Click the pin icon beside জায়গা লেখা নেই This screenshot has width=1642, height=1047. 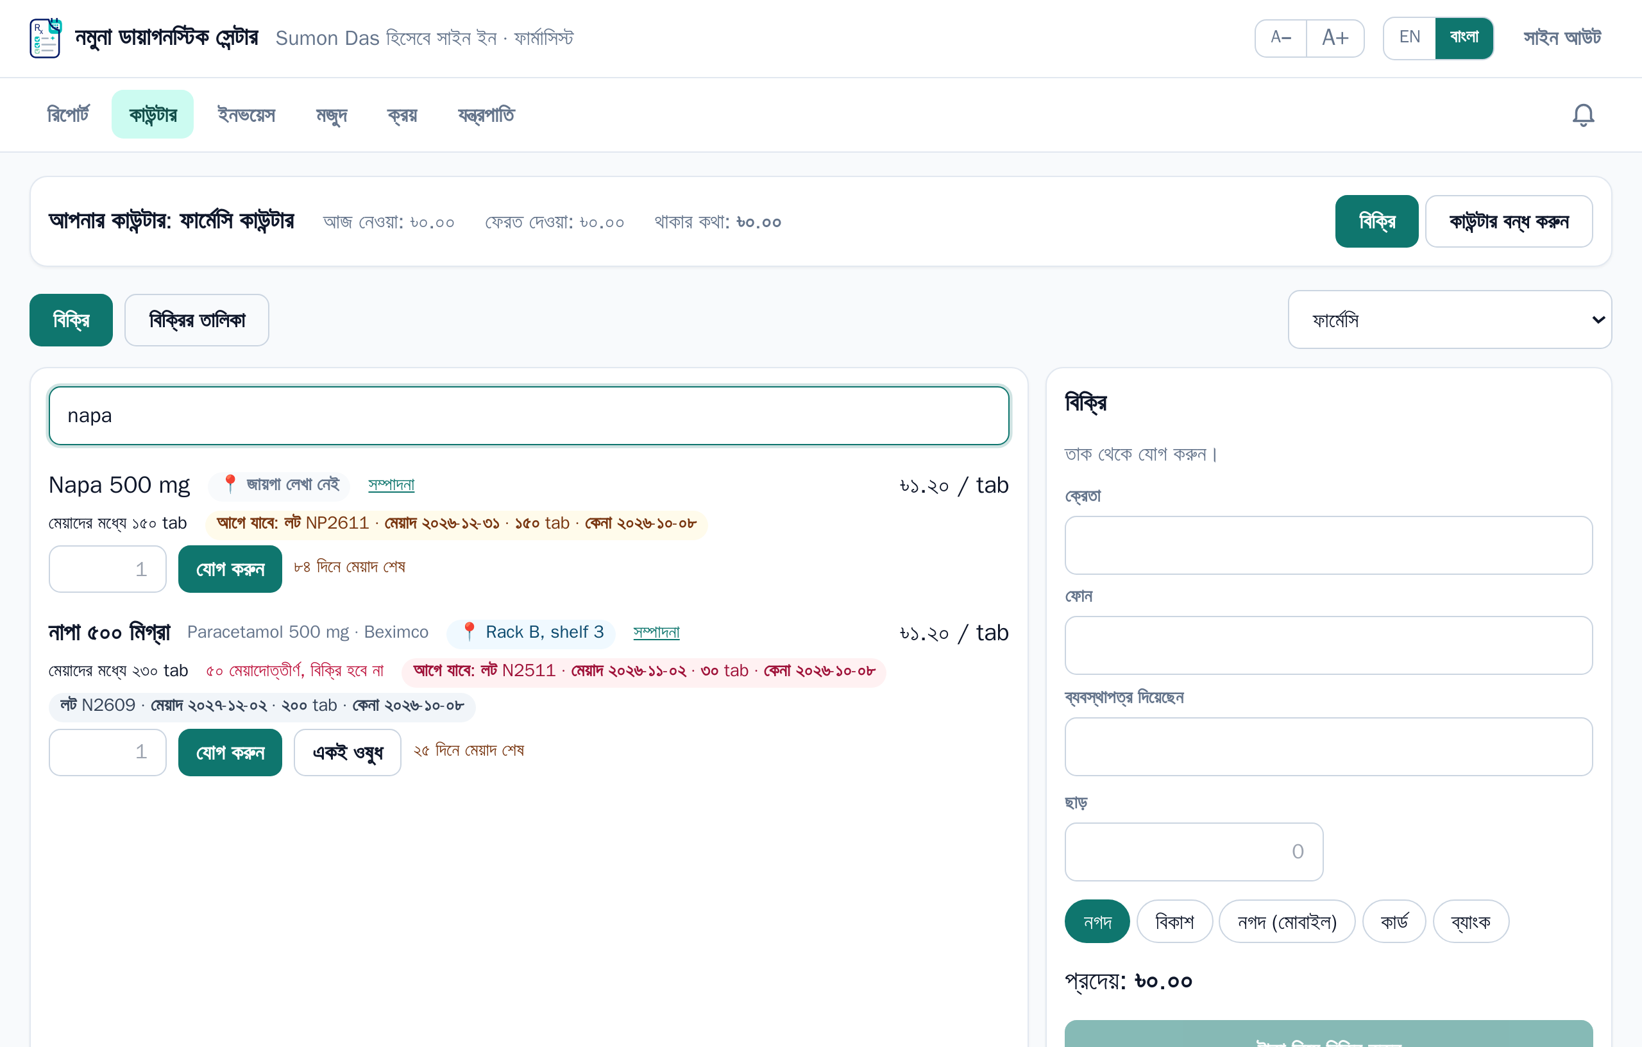(230, 484)
